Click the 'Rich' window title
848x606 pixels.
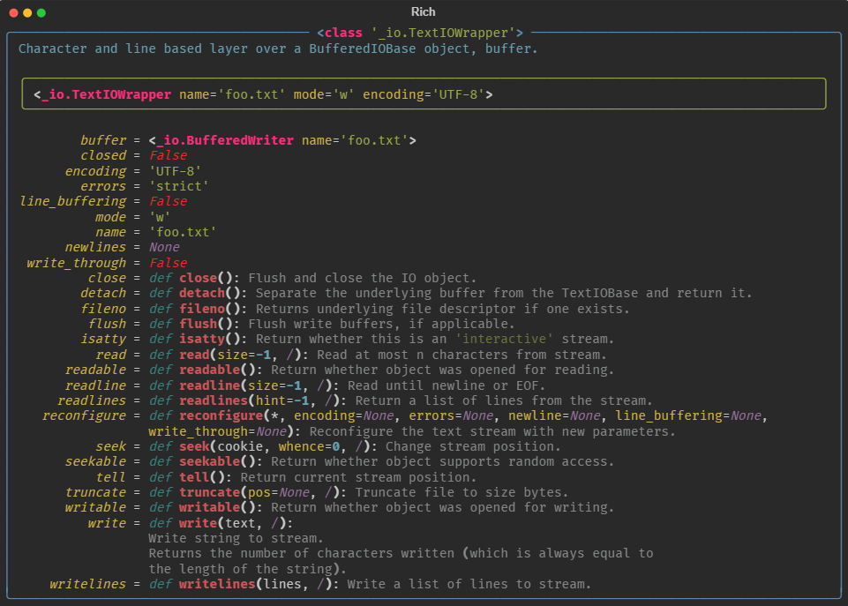[x=423, y=11]
